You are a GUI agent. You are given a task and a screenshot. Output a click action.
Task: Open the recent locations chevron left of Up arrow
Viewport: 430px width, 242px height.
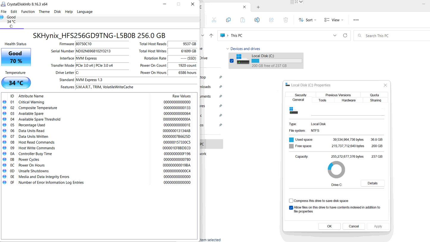[203, 35]
